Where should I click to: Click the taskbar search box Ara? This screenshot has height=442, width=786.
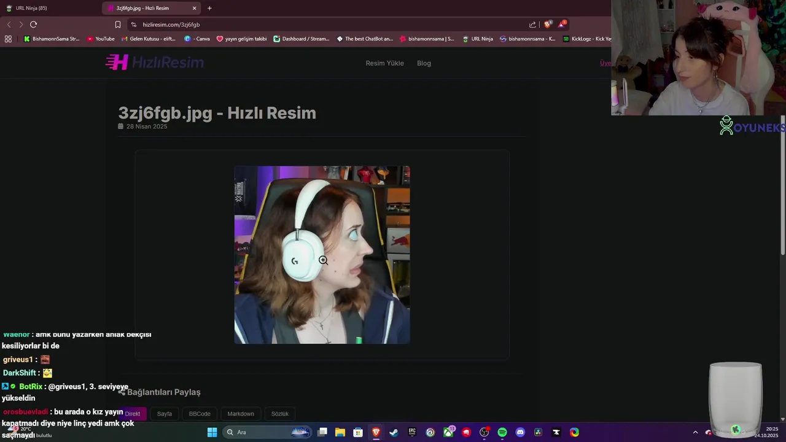point(268,432)
